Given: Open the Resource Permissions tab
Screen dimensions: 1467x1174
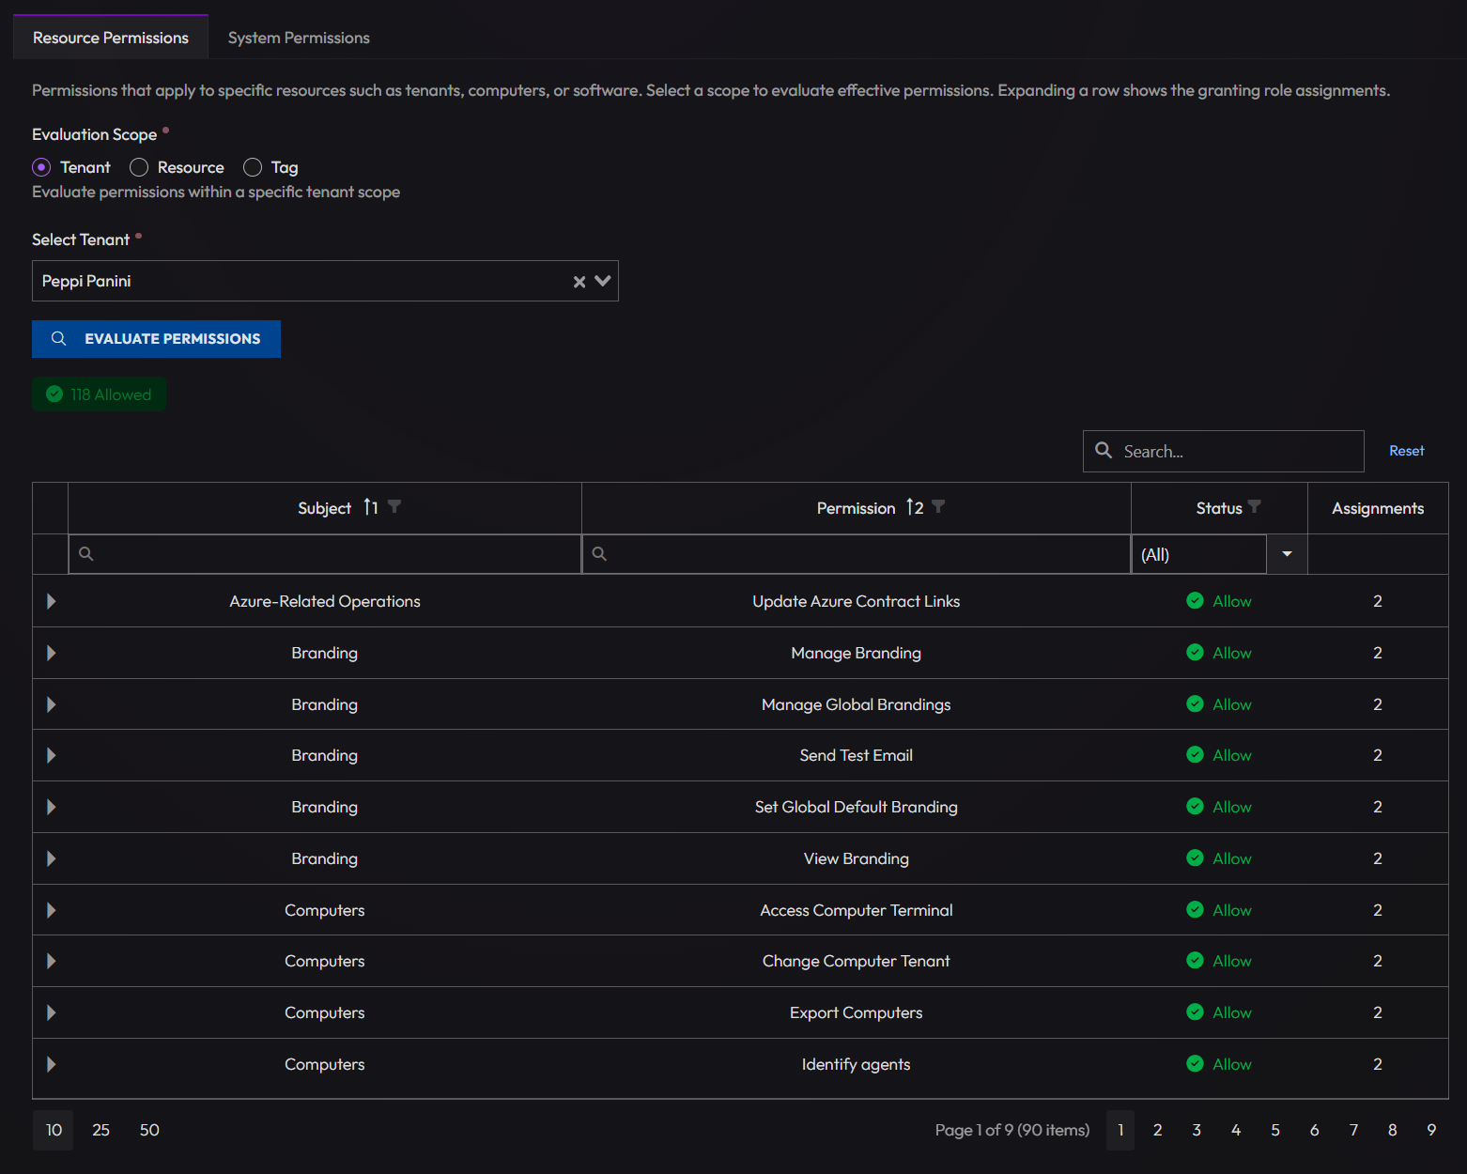Looking at the screenshot, I should 111,38.
